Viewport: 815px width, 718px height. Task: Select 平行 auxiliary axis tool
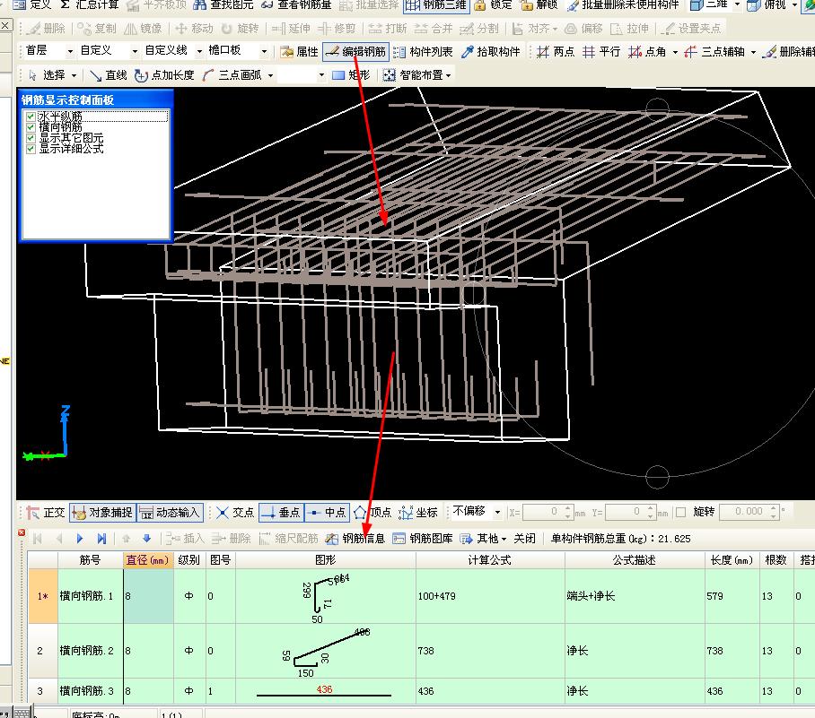click(x=601, y=51)
